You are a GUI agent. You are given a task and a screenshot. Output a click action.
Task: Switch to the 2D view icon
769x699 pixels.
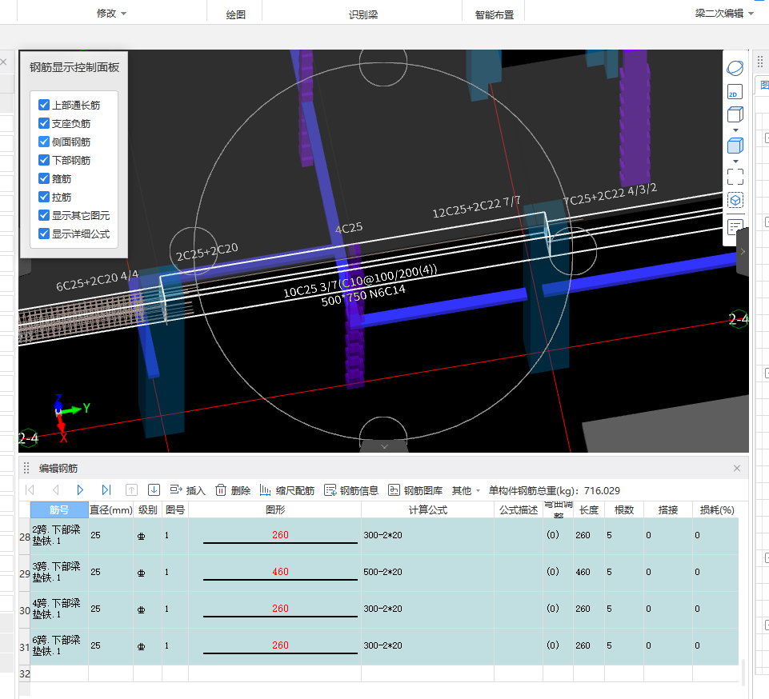click(735, 92)
